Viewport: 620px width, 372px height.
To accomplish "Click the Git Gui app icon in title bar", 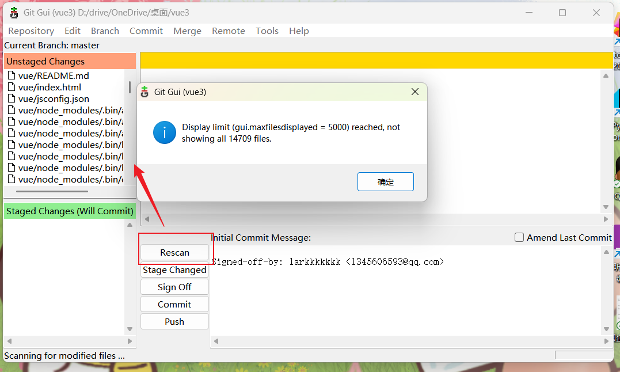I will tap(14, 13).
